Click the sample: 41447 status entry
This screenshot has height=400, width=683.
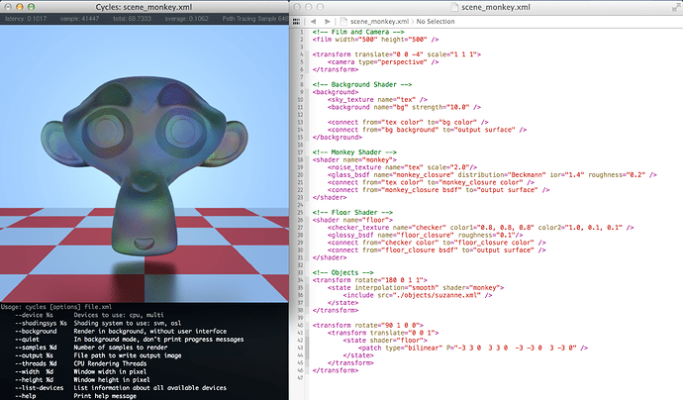pos(79,19)
